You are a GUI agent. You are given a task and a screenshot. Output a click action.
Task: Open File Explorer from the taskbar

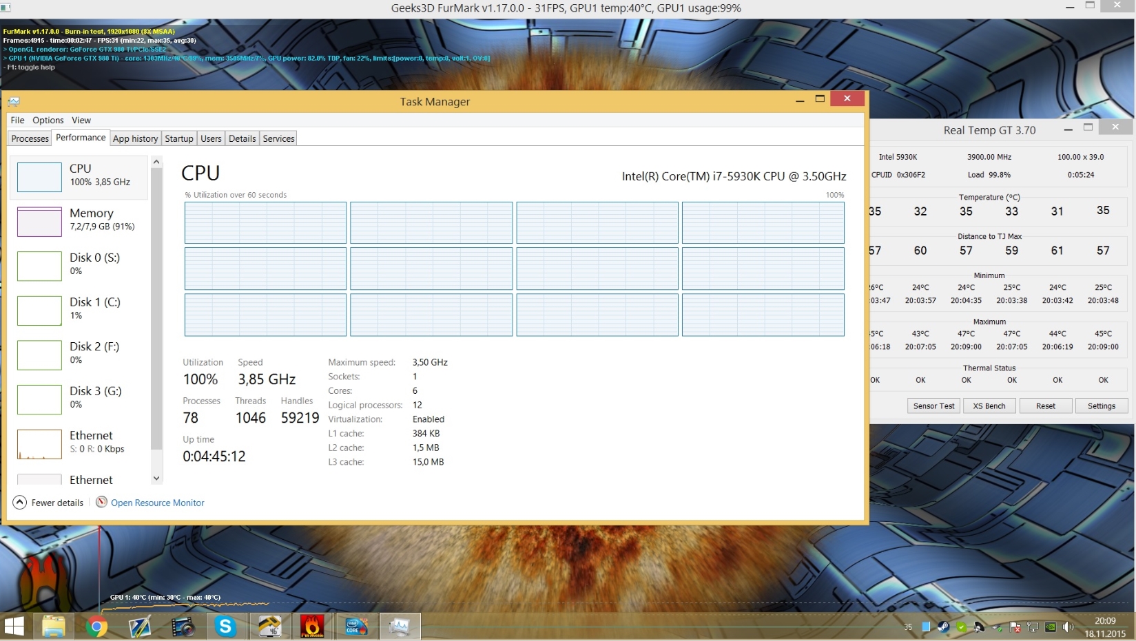(x=54, y=626)
